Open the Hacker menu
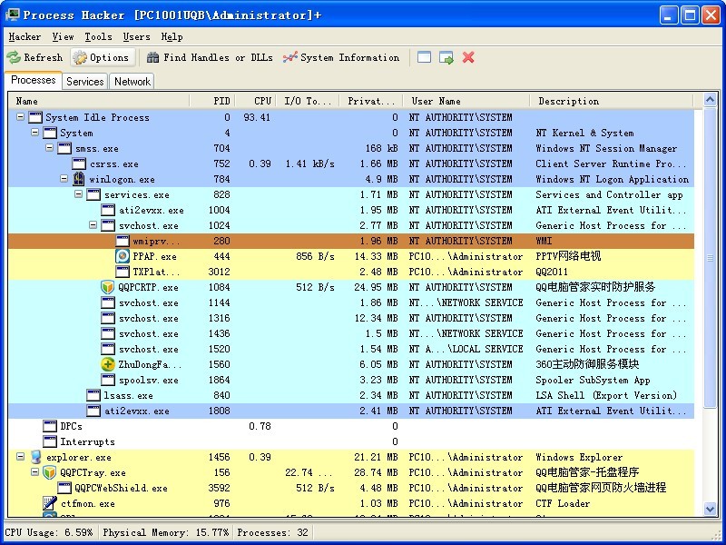The image size is (726, 545). click(25, 37)
